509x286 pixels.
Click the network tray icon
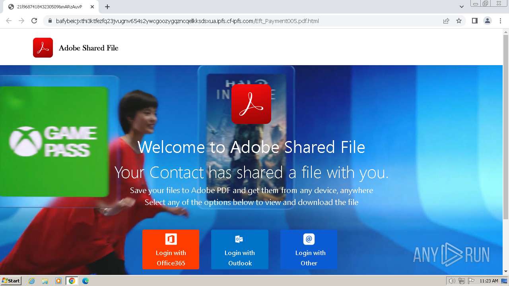point(461,281)
